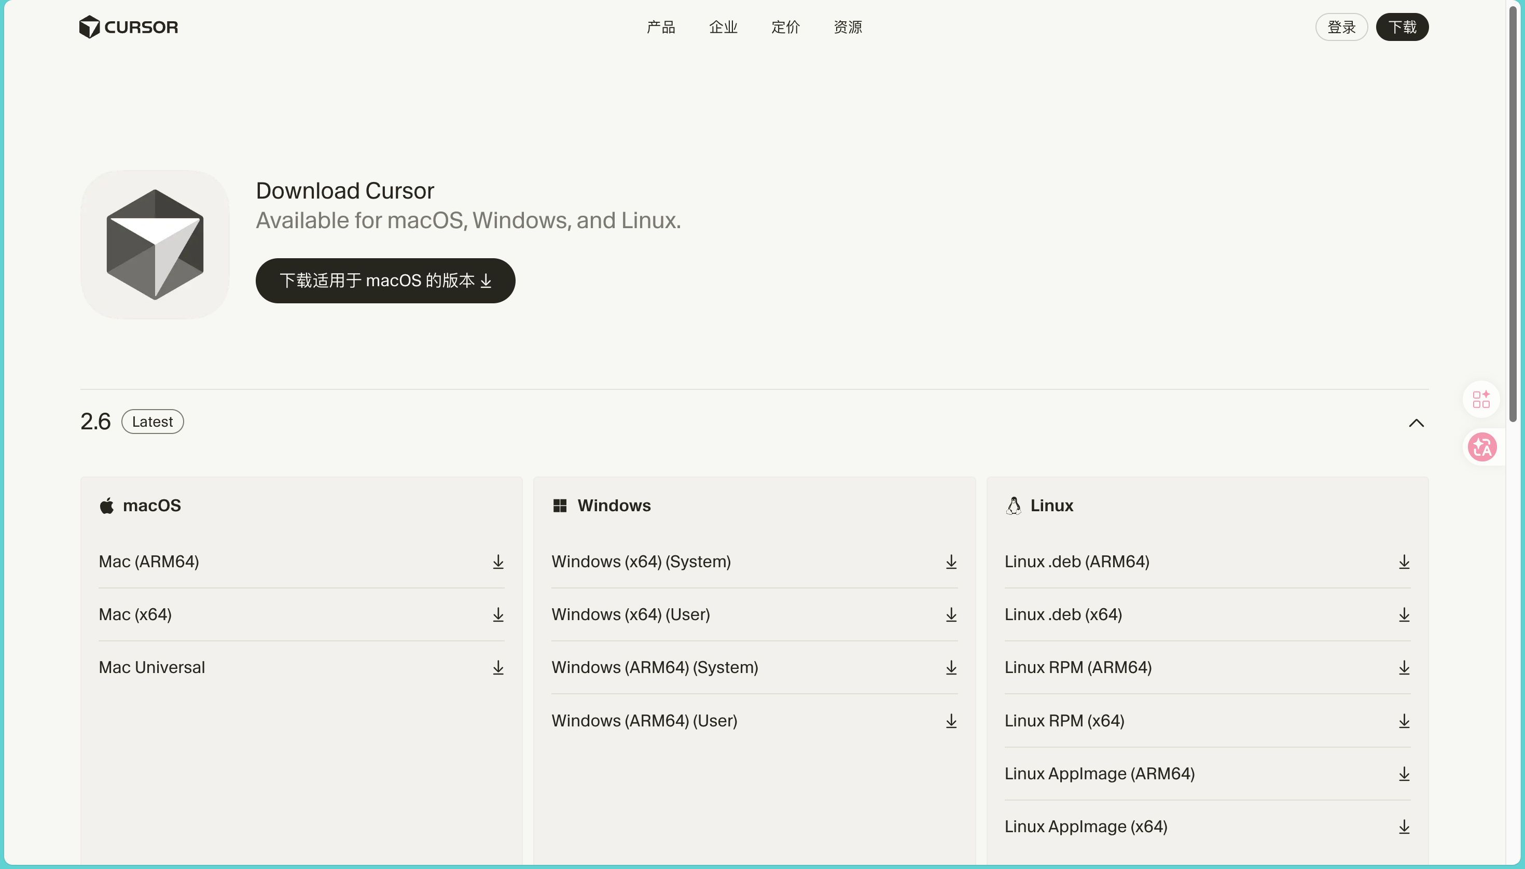The width and height of the screenshot is (1525, 869).
Task: Click download icon for Mac (ARM64)
Action: [x=498, y=562]
